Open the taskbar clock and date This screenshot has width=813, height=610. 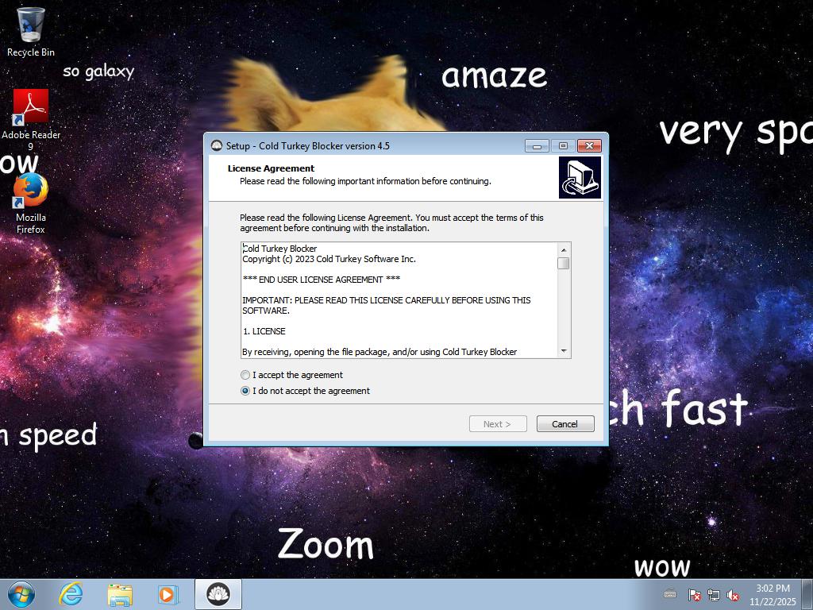pyautogui.click(x=772, y=594)
